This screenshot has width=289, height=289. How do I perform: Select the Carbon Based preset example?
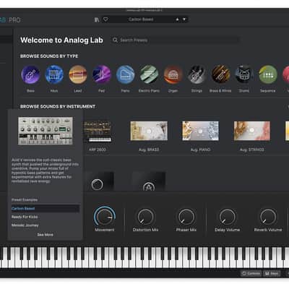point(46,209)
